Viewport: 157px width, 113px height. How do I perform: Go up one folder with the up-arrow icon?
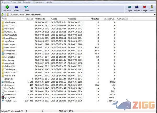point(3,15)
